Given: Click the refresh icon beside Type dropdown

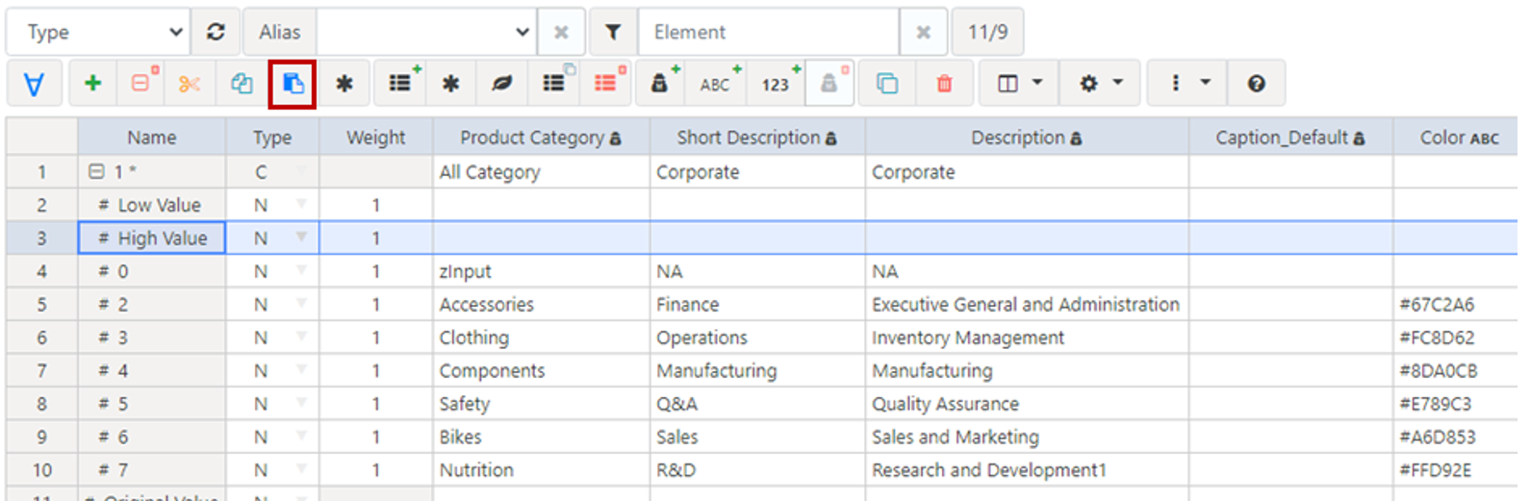Looking at the screenshot, I should click(216, 33).
